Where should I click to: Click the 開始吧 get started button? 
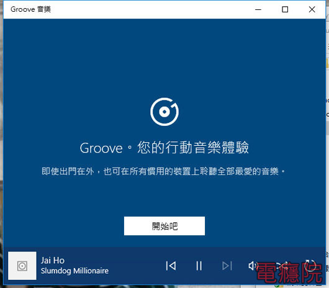coord(164,226)
